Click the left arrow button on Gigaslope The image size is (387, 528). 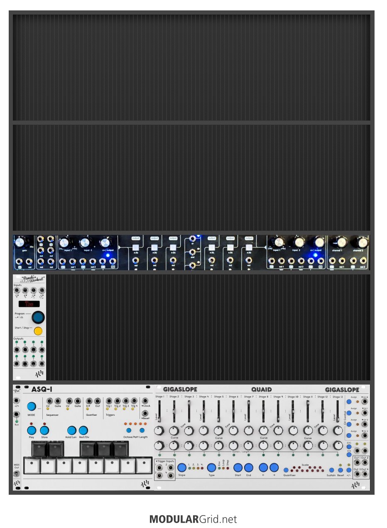click(263, 467)
